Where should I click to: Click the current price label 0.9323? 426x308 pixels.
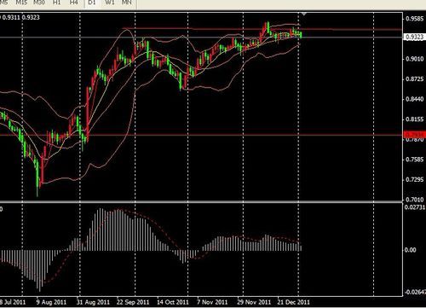point(414,37)
